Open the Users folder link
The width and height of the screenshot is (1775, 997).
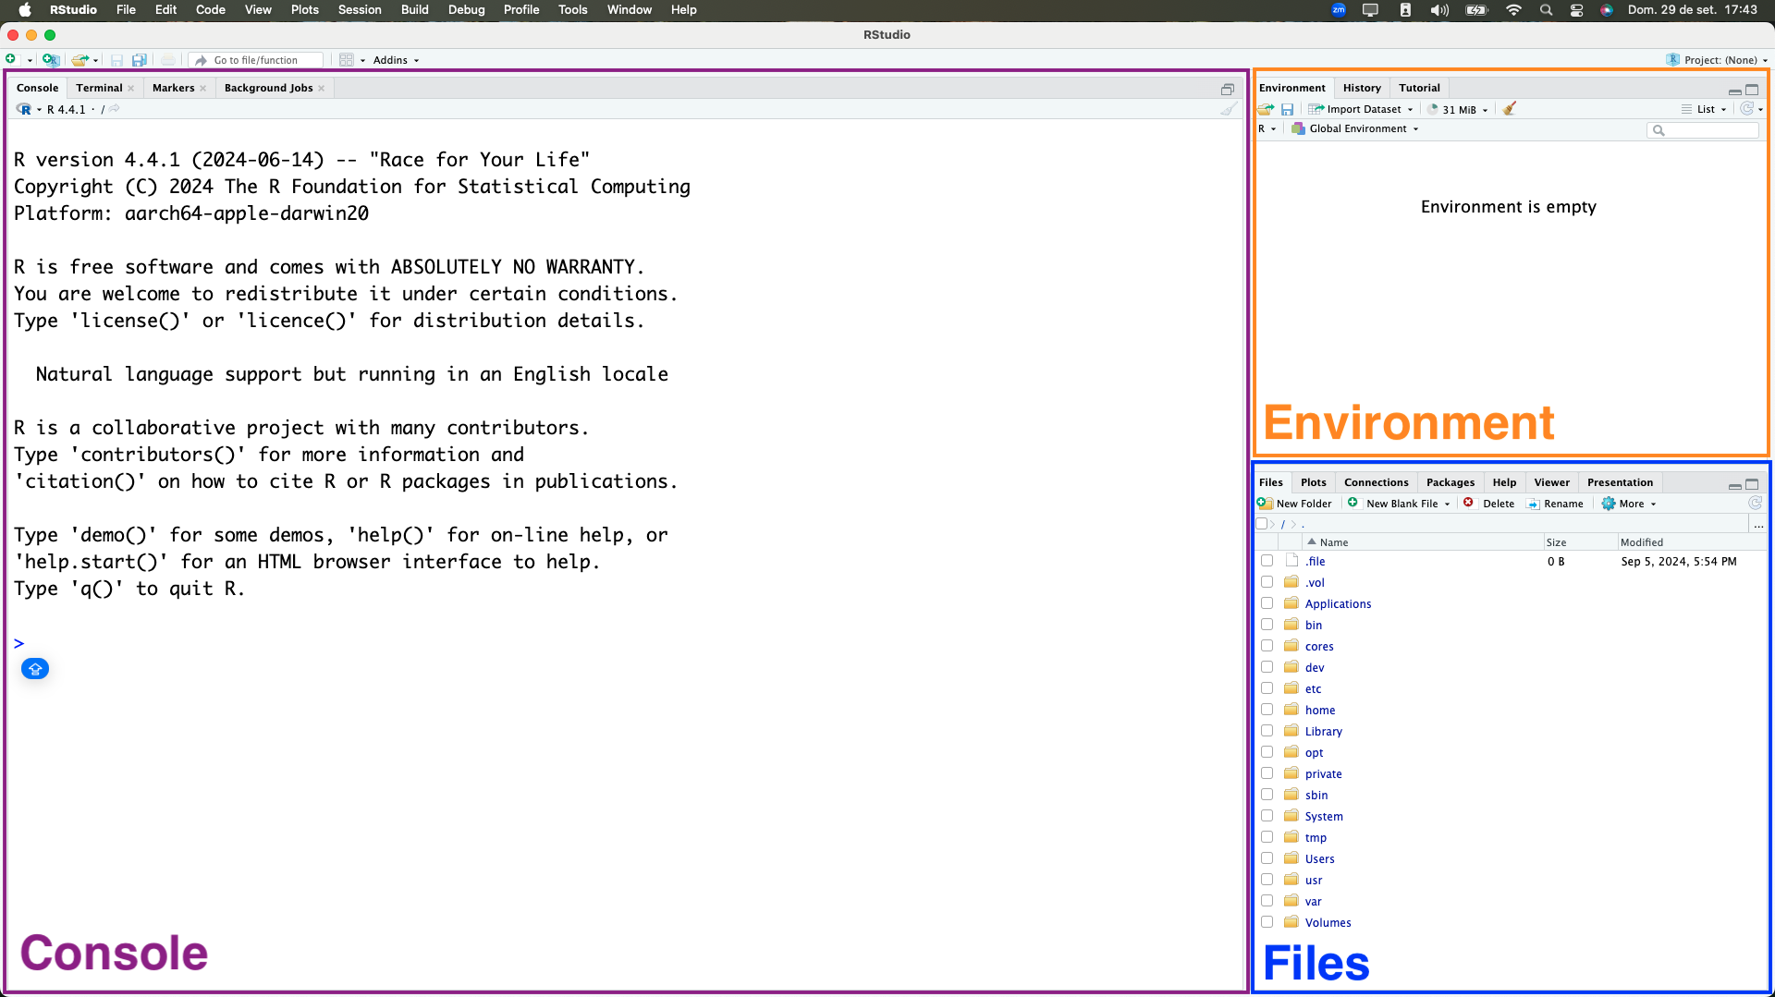point(1319,858)
